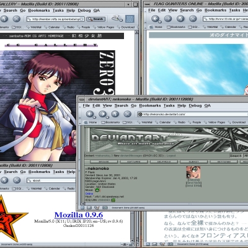248x248 pixels.
Task: Click the People bookmark in the deviantART window
Action: coord(195,122)
